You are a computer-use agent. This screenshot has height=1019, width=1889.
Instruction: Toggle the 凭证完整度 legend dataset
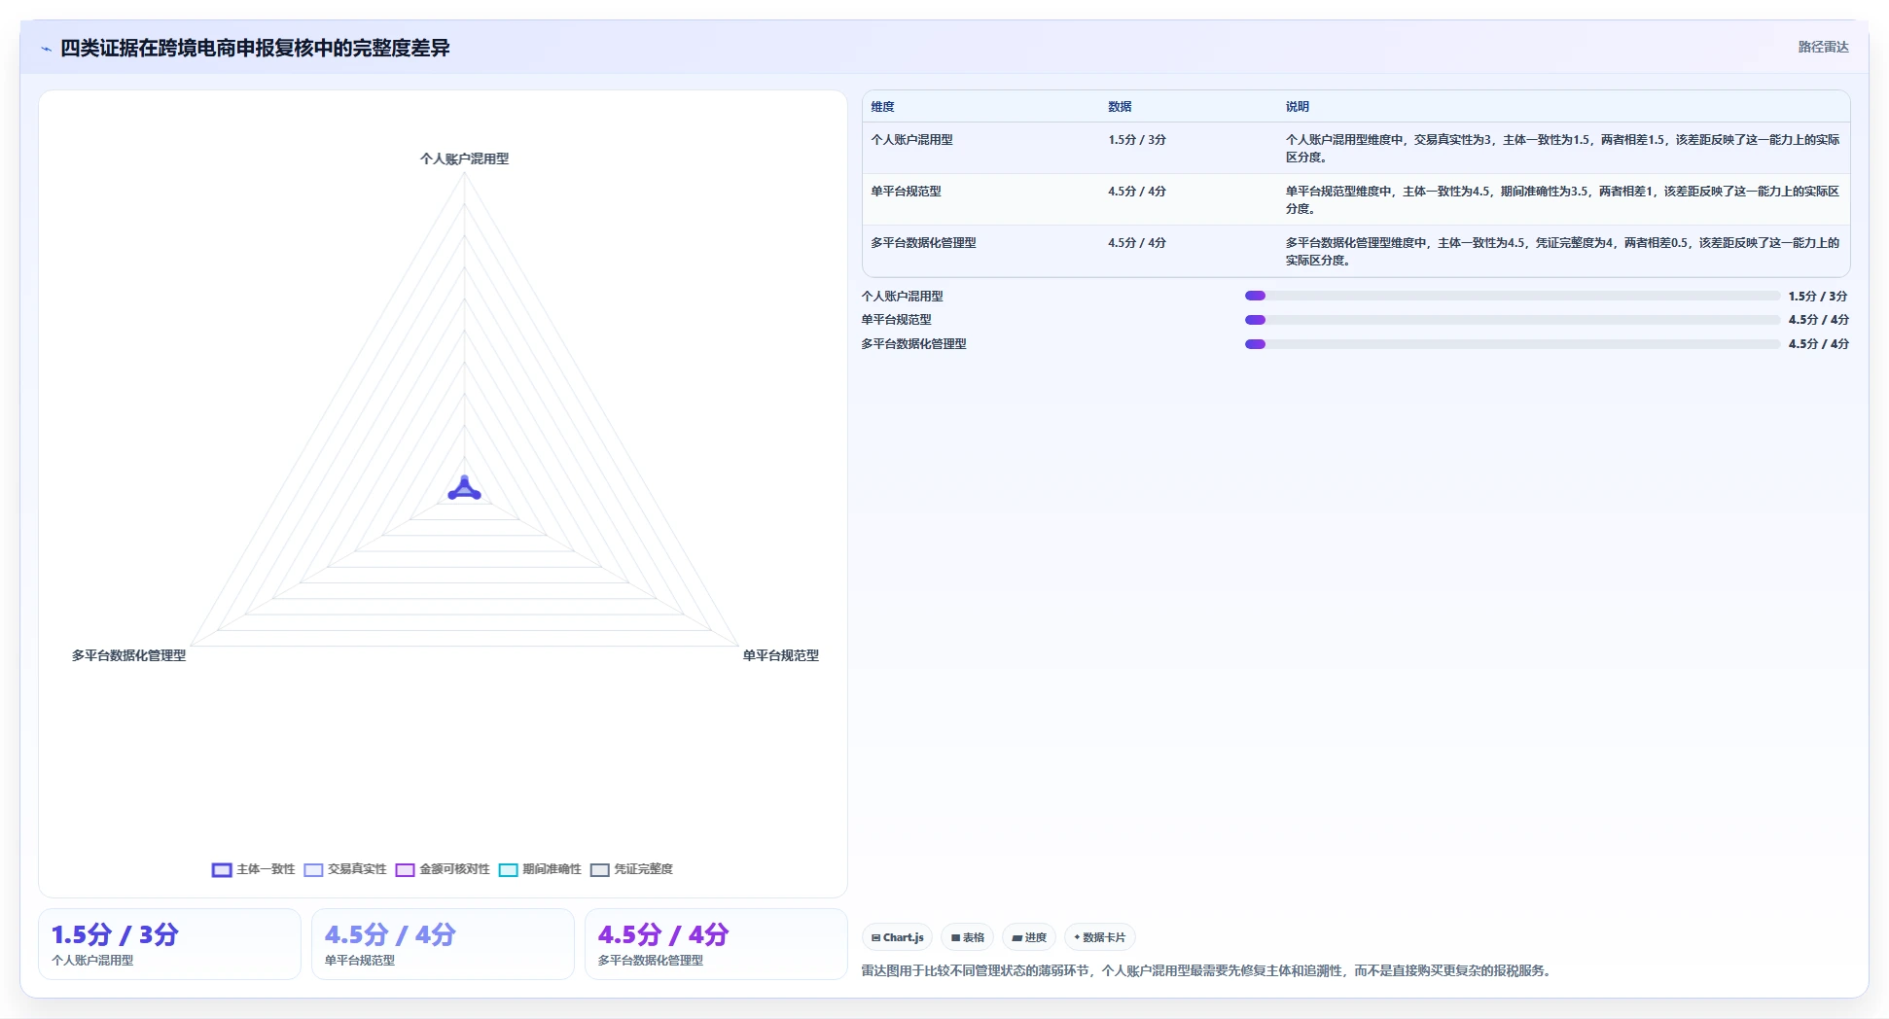point(631,869)
